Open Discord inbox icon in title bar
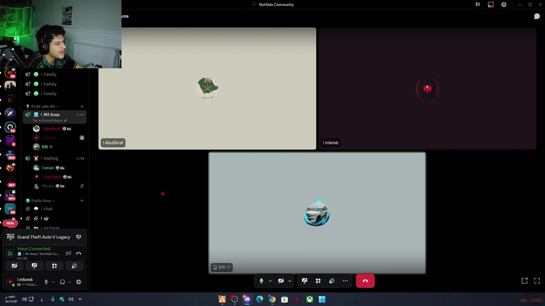The height and width of the screenshot is (306, 545). [490, 5]
